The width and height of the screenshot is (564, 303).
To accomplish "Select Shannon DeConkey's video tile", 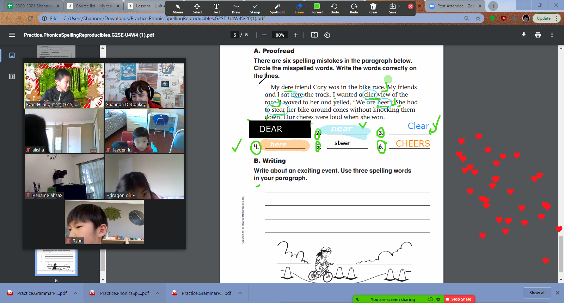I will click(144, 86).
